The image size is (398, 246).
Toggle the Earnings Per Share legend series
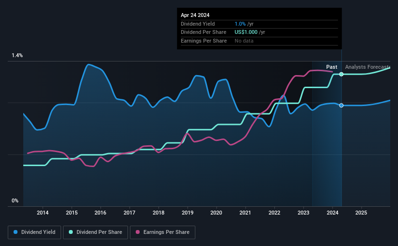point(162,232)
